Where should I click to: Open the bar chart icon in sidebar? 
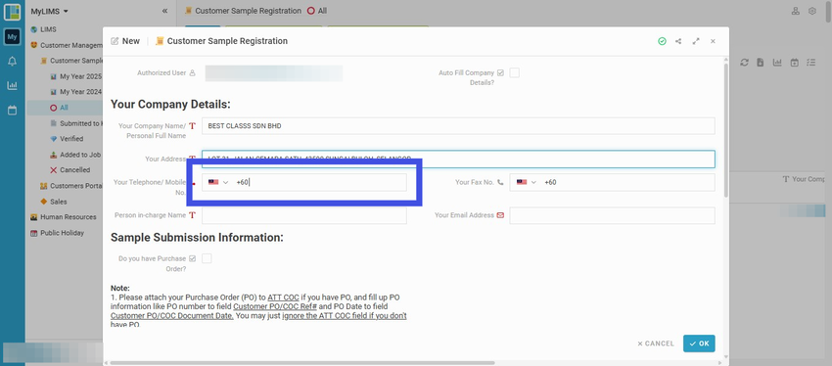click(12, 85)
